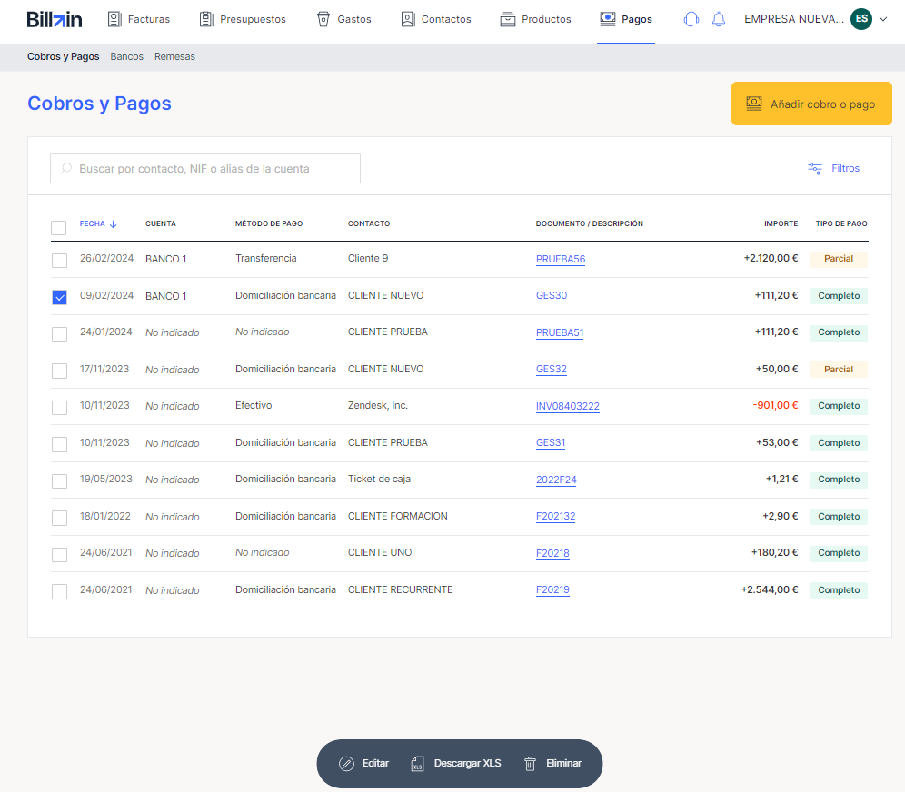The image size is (905, 792).
Task: Click the Presupuestos document icon
Action: pyautogui.click(x=206, y=19)
